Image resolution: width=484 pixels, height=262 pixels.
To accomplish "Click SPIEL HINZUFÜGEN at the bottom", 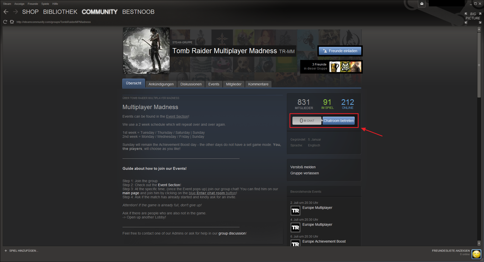I will click(24, 251).
